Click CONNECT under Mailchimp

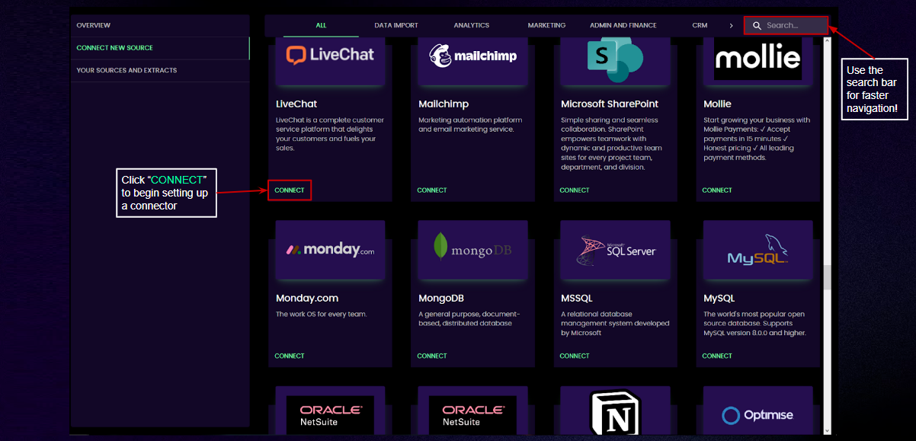[432, 190]
